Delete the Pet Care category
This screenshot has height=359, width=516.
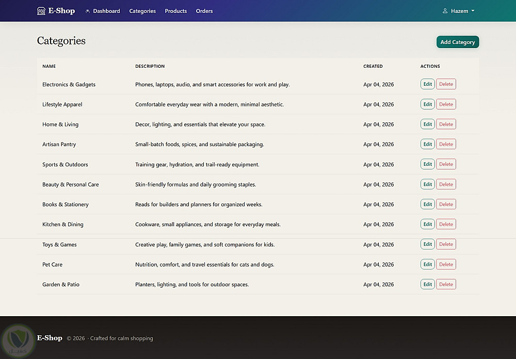tap(446, 264)
